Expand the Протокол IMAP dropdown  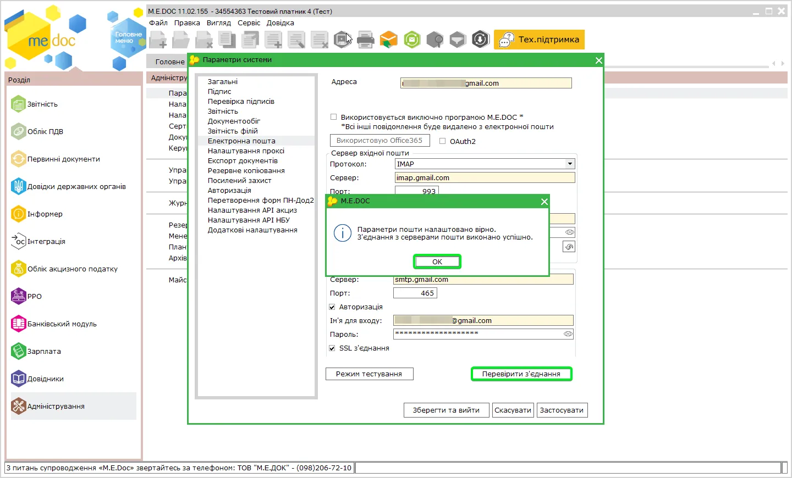[570, 164]
